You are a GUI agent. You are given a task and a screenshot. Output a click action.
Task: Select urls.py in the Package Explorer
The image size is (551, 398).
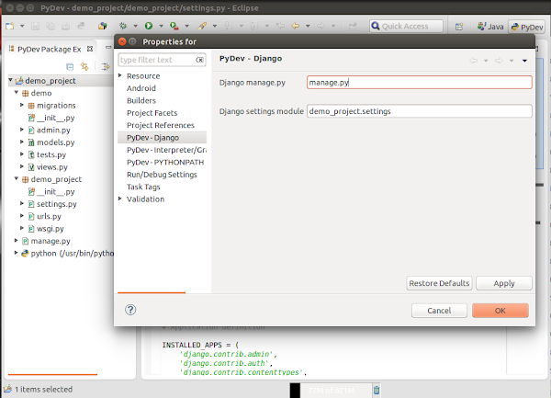pos(49,216)
